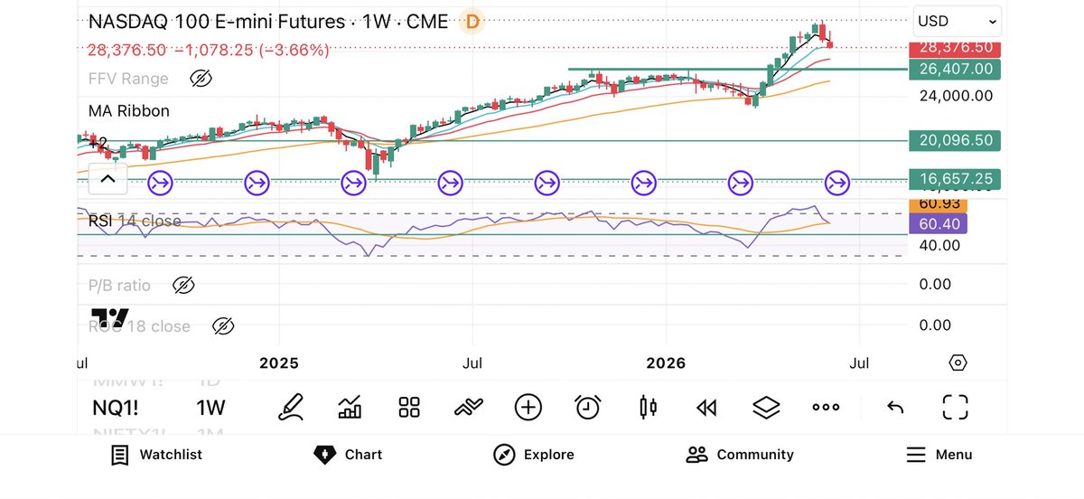Screen dimensions: 1084x499
Task: Open chart settings hexagon icon
Action: (958, 362)
